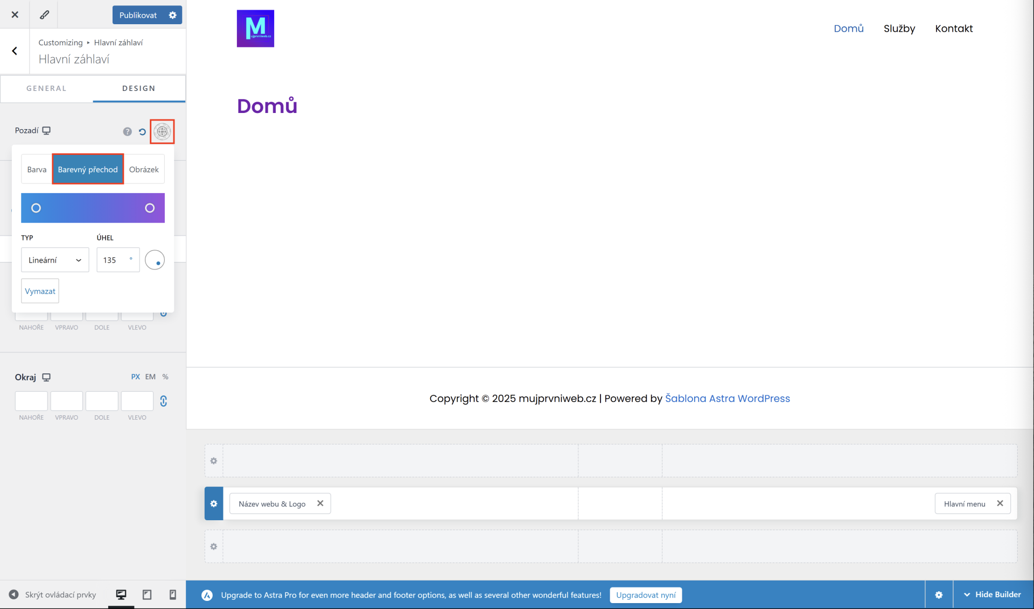Click the globe global color icon
The width and height of the screenshot is (1034, 609).
coord(162,131)
